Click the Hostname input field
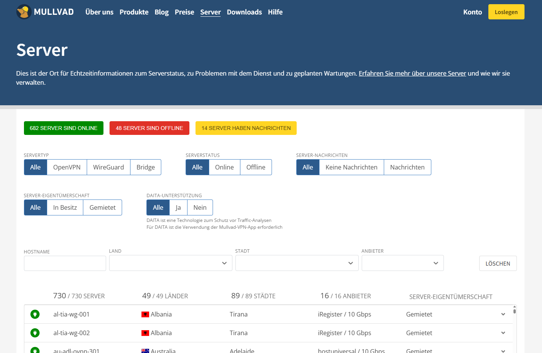This screenshot has height=353, width=542. point(65,263)
